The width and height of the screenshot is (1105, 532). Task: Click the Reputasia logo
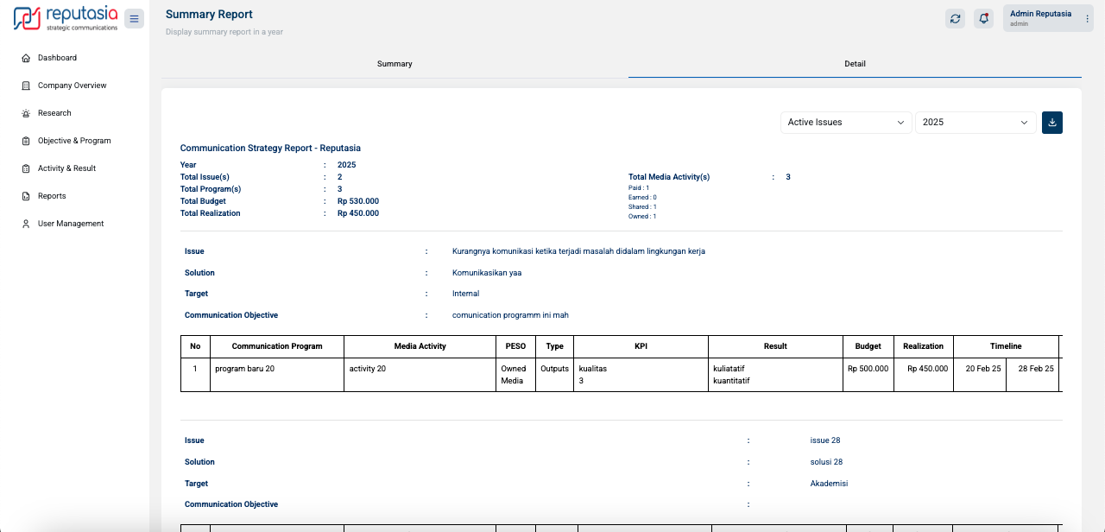click(x=66, y=18)
